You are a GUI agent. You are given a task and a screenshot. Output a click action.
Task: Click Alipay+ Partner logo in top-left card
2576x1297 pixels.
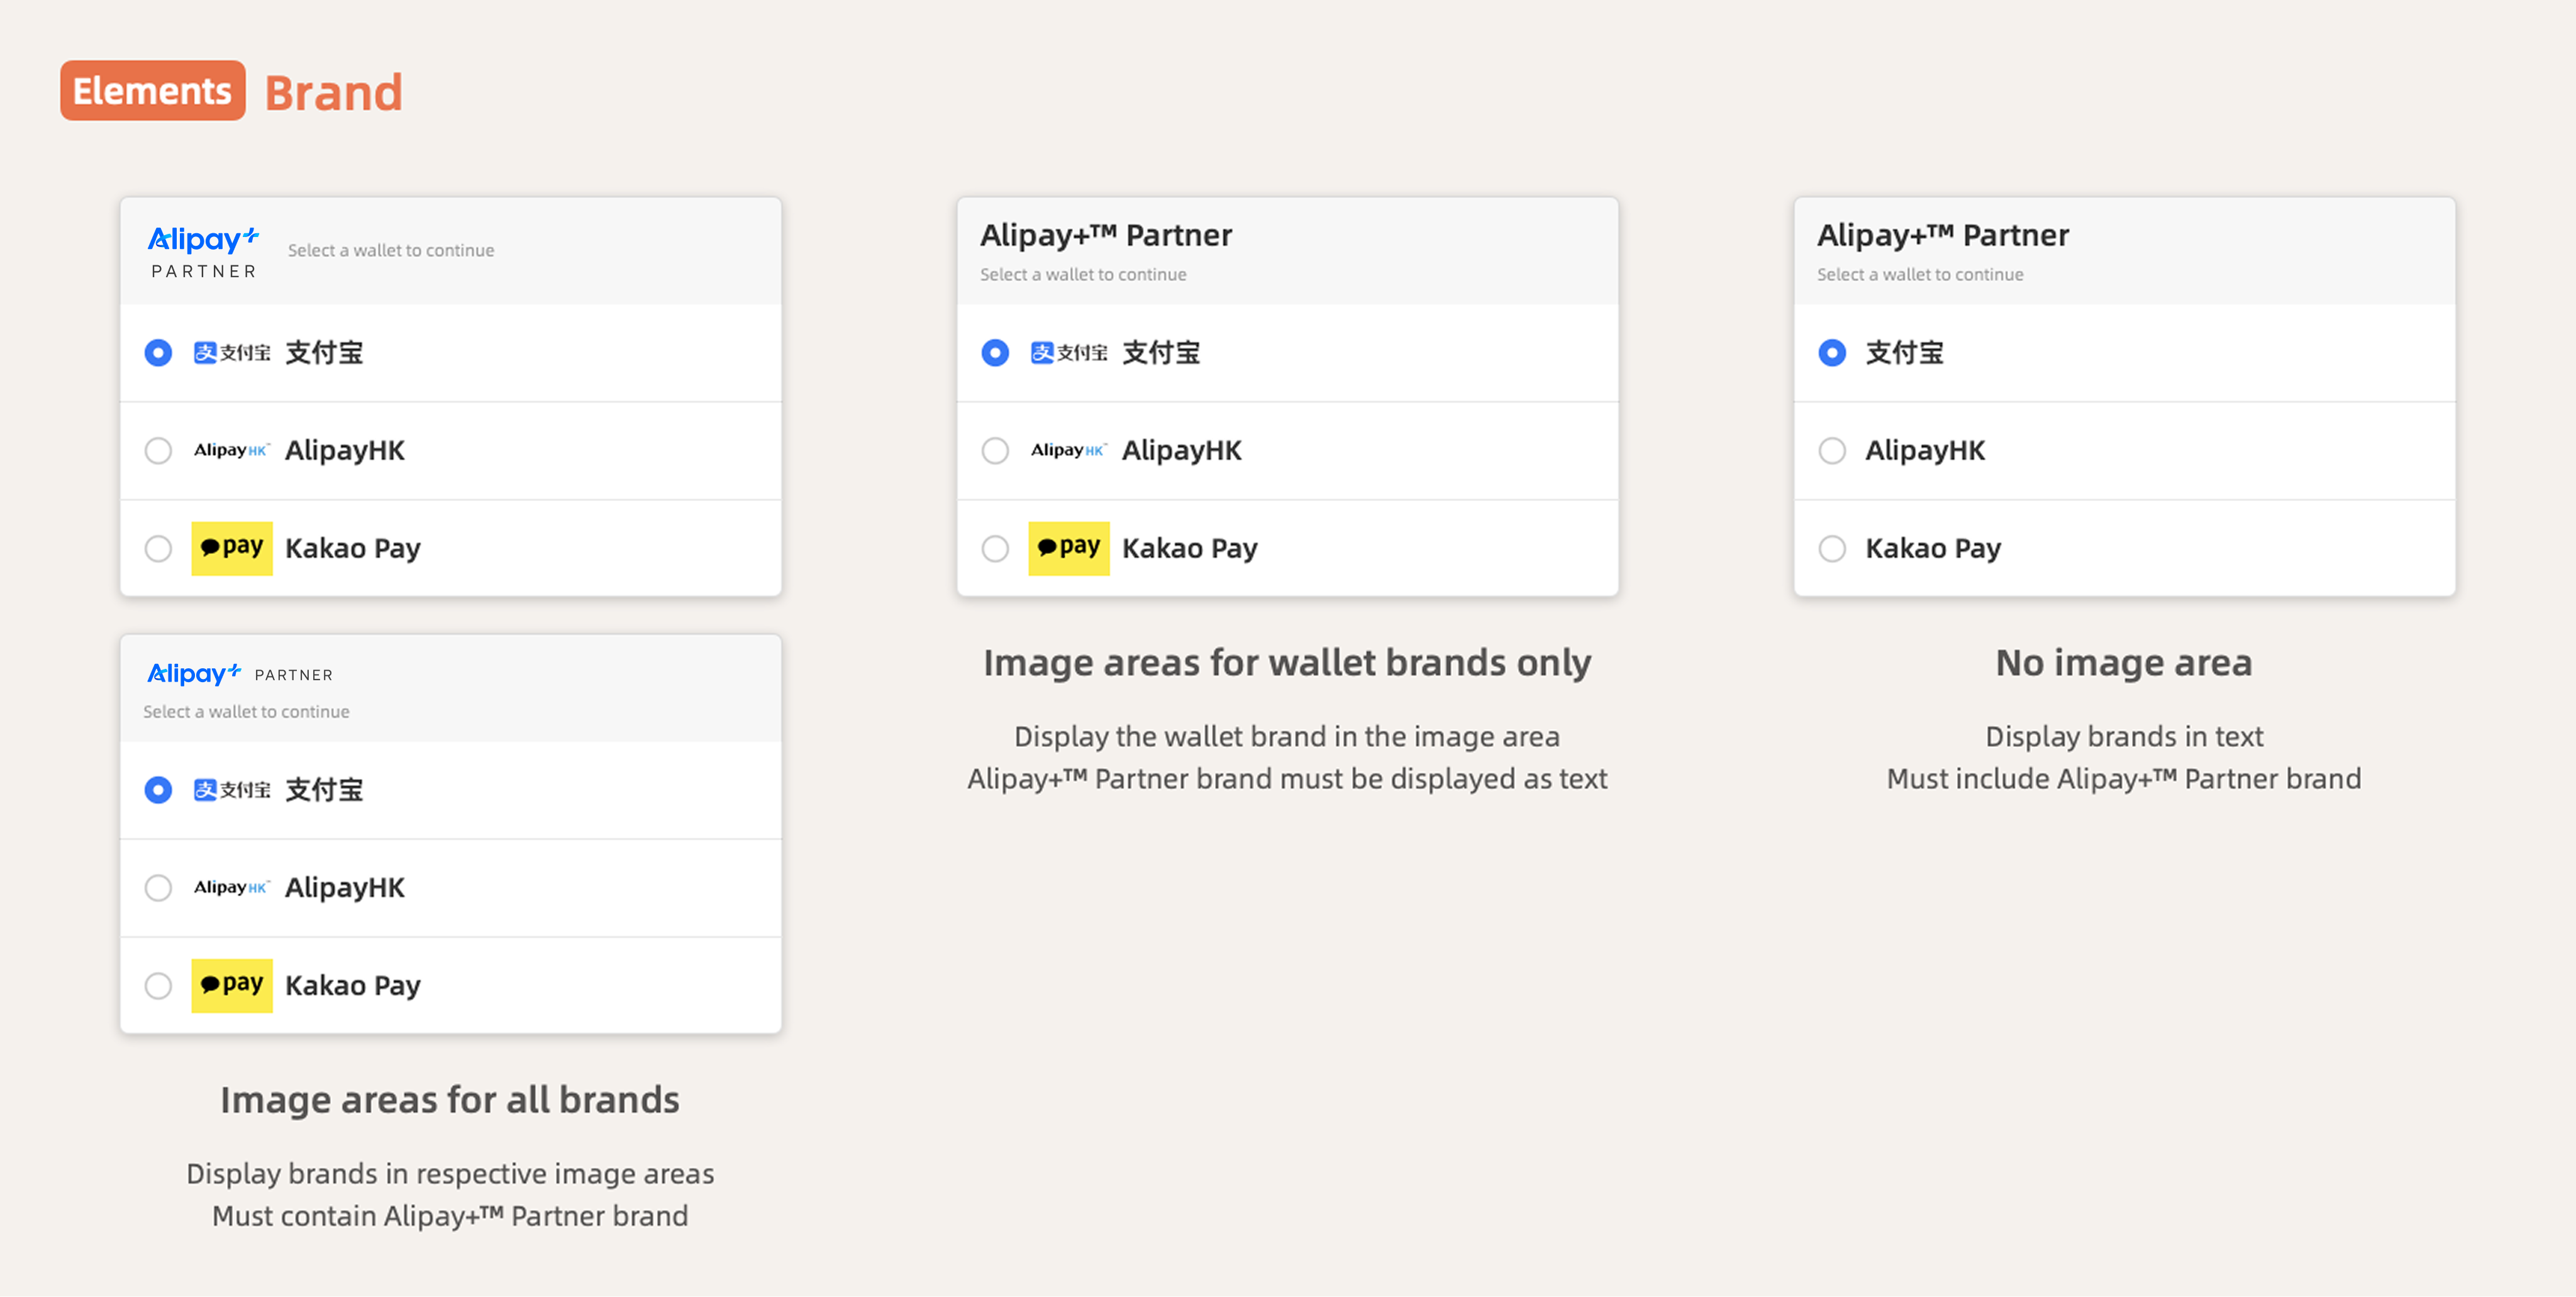point(204,252)
